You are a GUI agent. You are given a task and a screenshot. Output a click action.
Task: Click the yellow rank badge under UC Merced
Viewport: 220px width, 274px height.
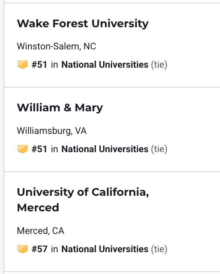click(23, 249)
